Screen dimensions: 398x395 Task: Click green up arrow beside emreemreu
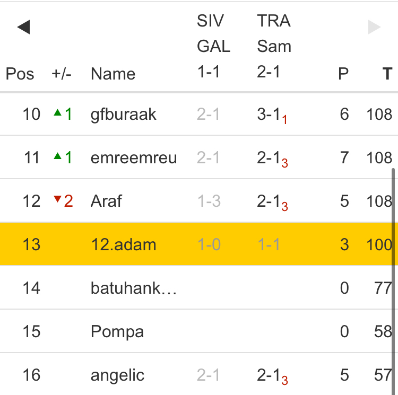tap(58, 156)
